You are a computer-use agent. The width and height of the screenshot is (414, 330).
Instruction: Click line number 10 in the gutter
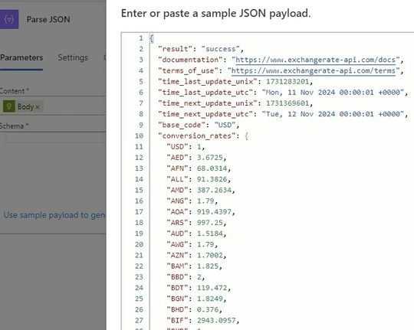pos(139,136)
